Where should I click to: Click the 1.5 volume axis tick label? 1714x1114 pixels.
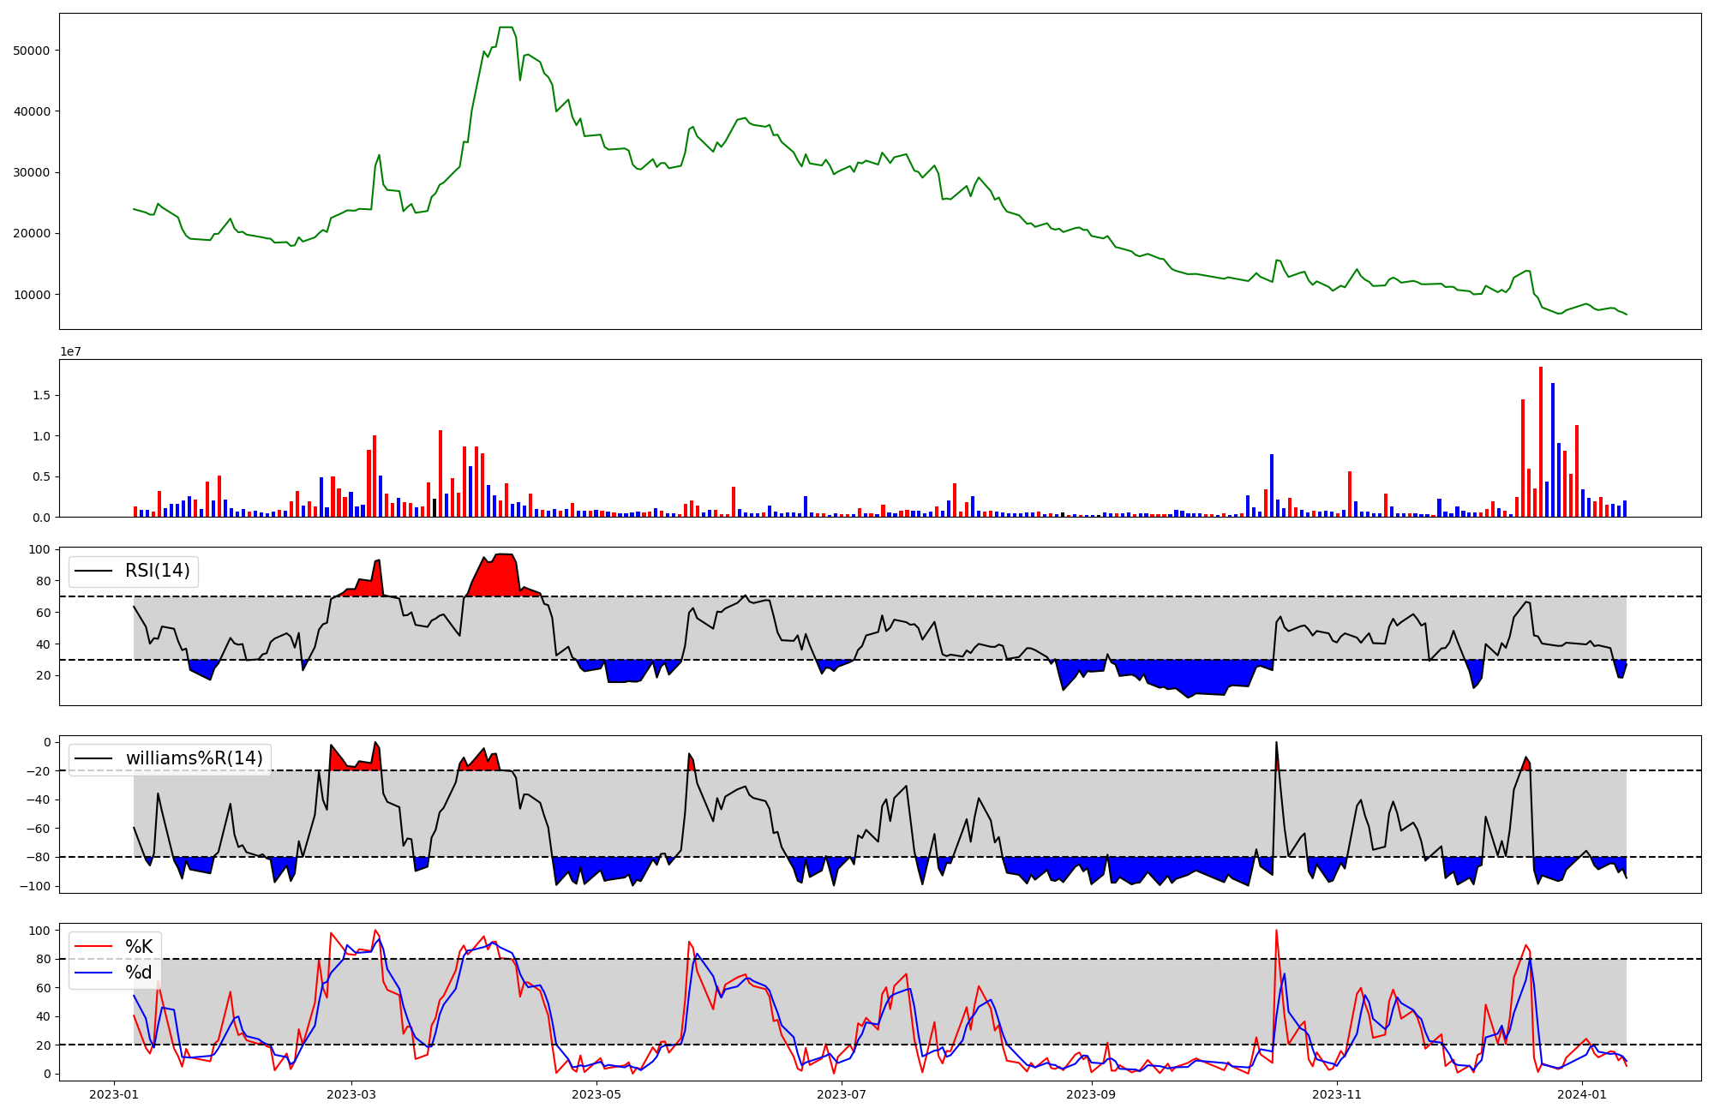tap(42, 395)
